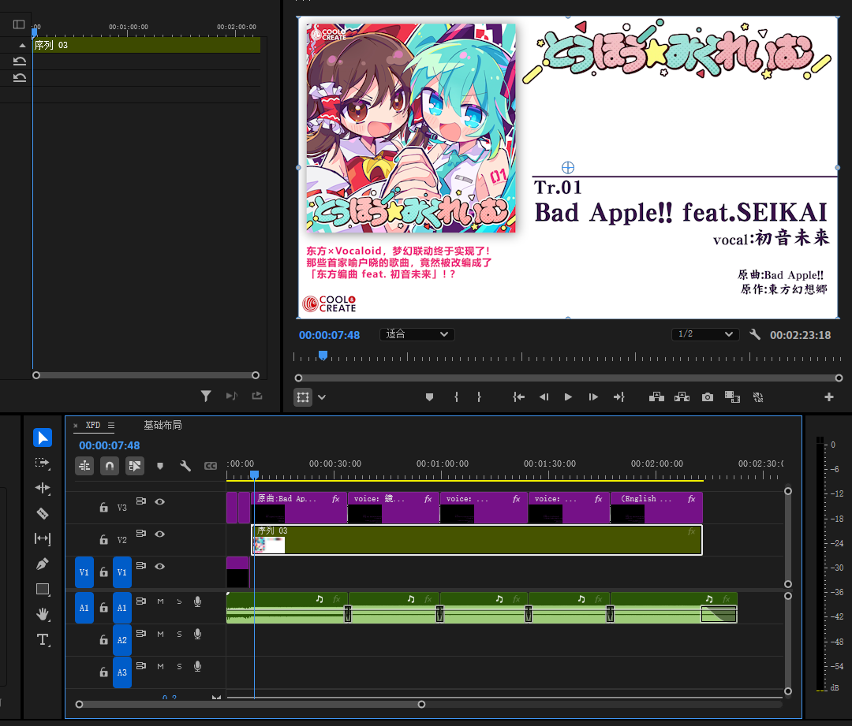The height and width of the screenshot is (726, 852).
Task: Select the Pen tool
Action: tap(43, 564)
